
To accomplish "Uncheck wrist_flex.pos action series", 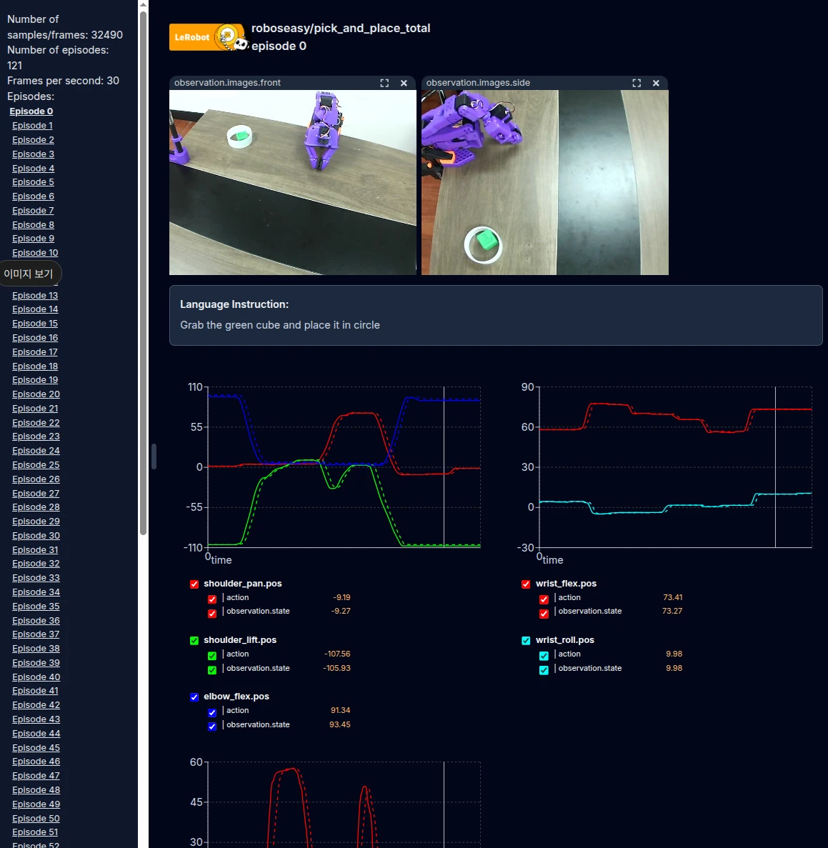I will click(544, 599).
